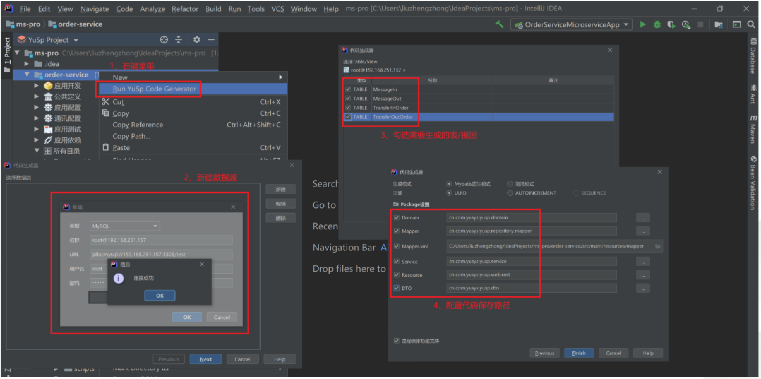Toggle the DTO package checkbox

point(397,288)
